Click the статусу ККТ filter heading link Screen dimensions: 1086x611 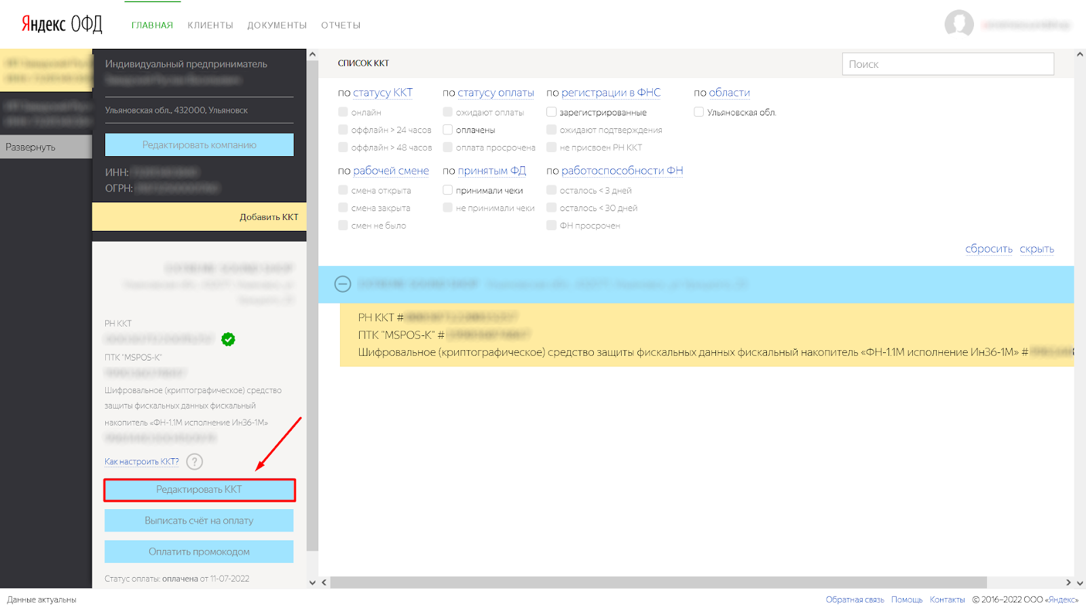pos(383,93)
